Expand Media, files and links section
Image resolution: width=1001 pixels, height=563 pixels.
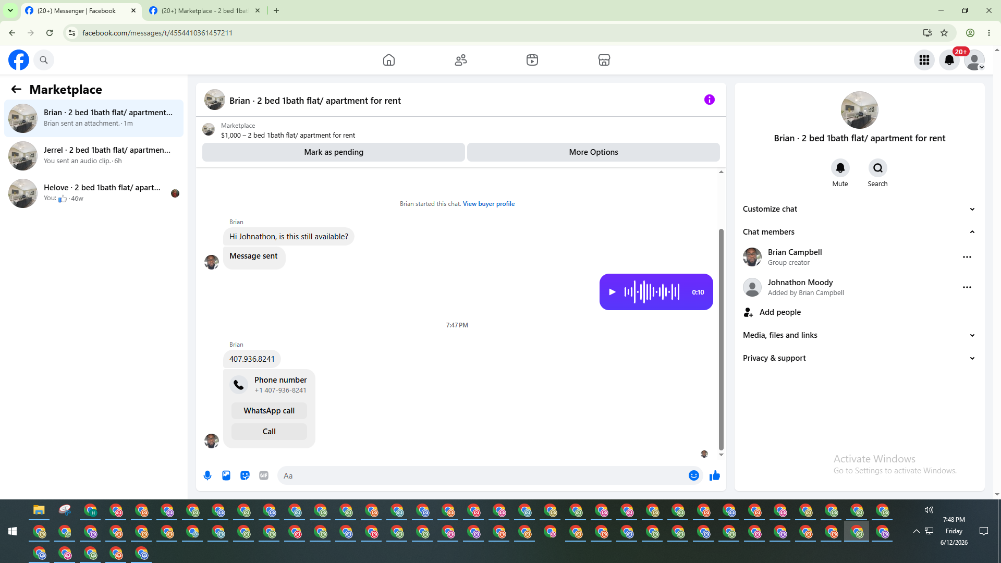[x=859, y=335]
